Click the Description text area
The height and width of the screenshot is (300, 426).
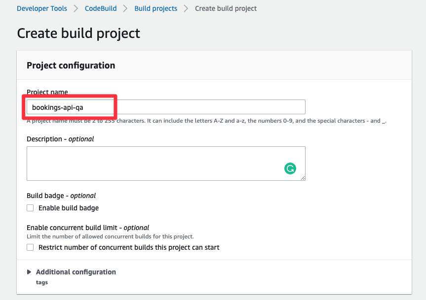(x=166, y=164)
